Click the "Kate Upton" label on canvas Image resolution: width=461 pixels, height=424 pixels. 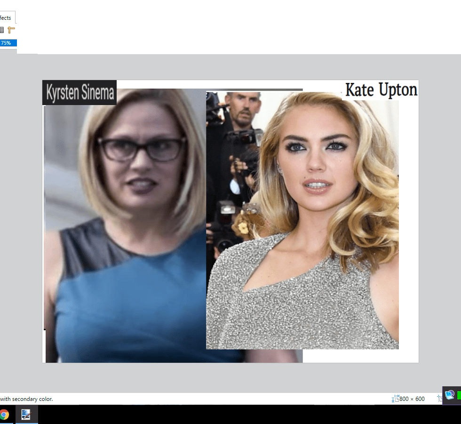[381, 90]
